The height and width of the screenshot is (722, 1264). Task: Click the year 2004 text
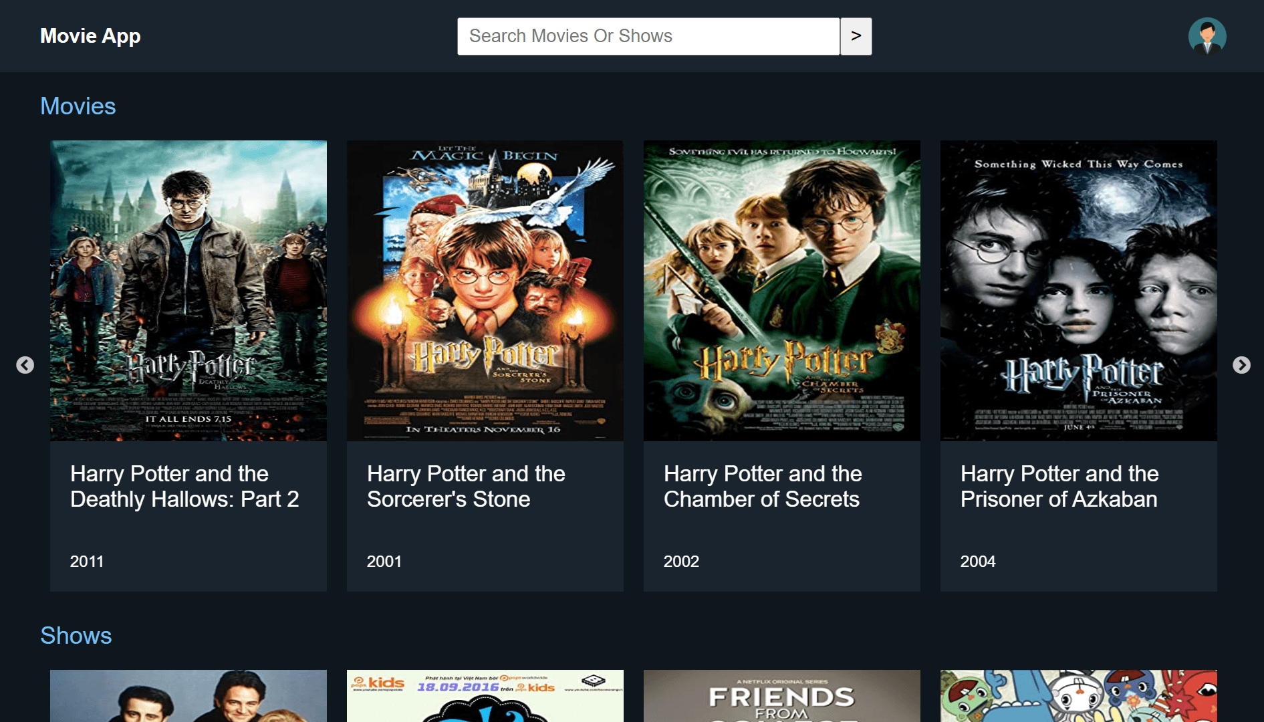(x=978, y=562)
